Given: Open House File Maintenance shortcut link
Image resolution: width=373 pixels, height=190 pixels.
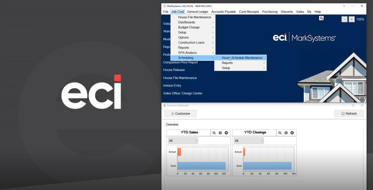Looking at the screenshot, I should click(x=180, y=78).
